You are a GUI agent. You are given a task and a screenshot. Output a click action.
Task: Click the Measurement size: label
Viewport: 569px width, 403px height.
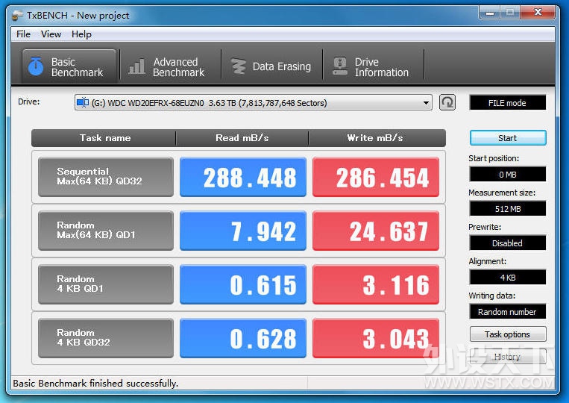click(502, 193)
